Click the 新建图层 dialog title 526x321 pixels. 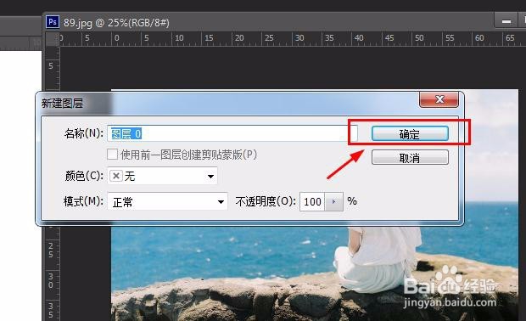tap(62, 103)
